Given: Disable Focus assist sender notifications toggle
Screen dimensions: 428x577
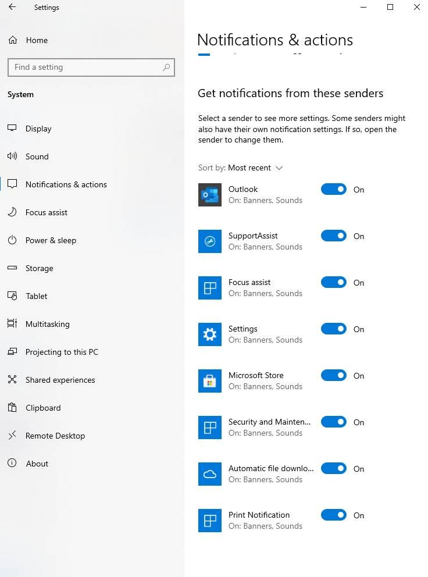Looking at the screenshot, I should [x=334, y=282].
